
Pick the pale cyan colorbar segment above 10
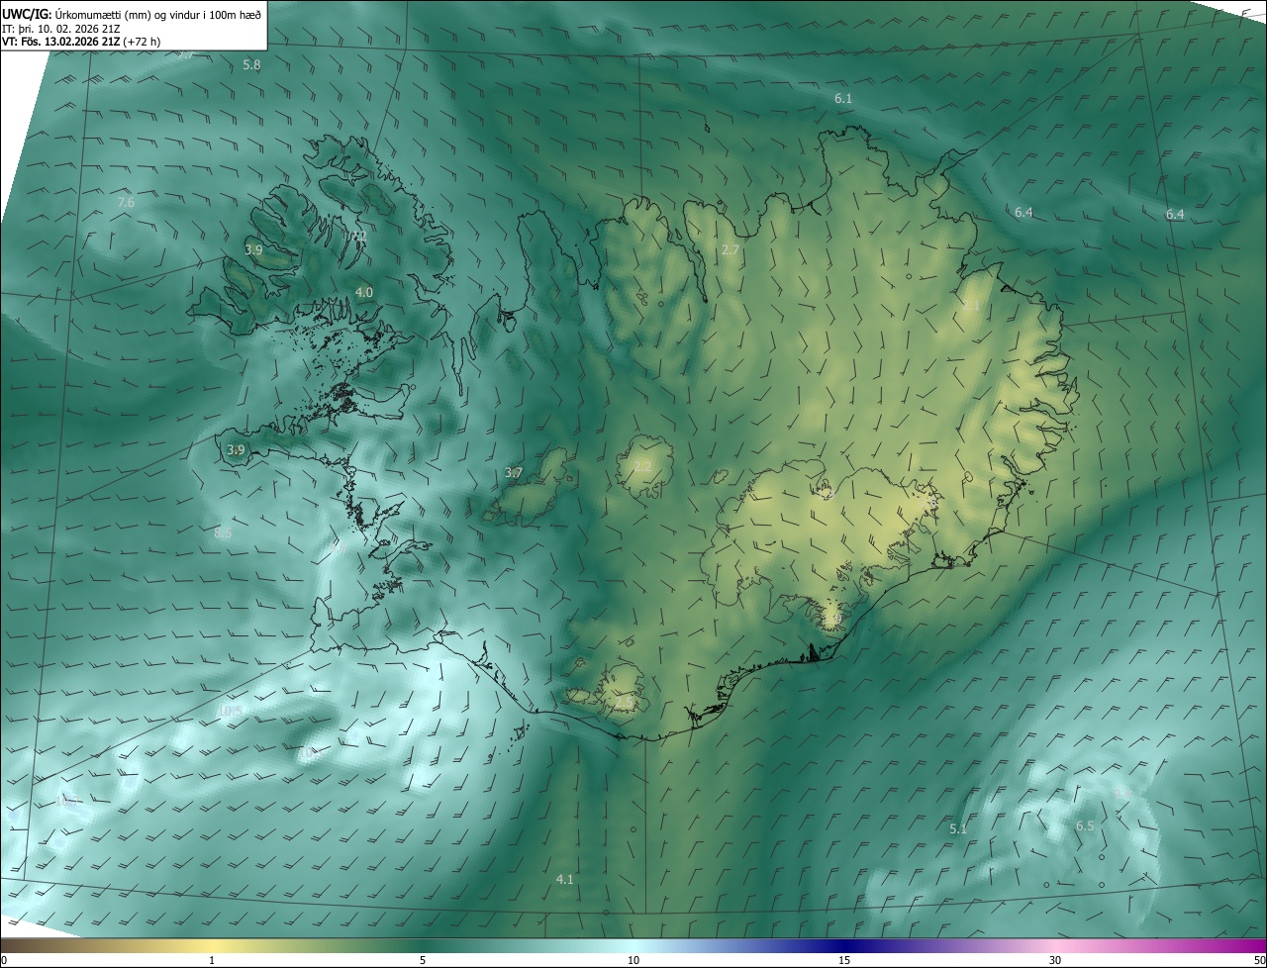[633, 945]
